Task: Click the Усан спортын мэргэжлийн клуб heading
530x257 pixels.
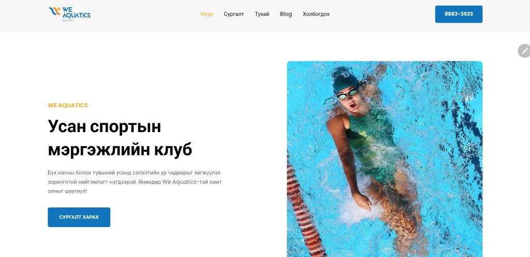Action: (120, 138)
